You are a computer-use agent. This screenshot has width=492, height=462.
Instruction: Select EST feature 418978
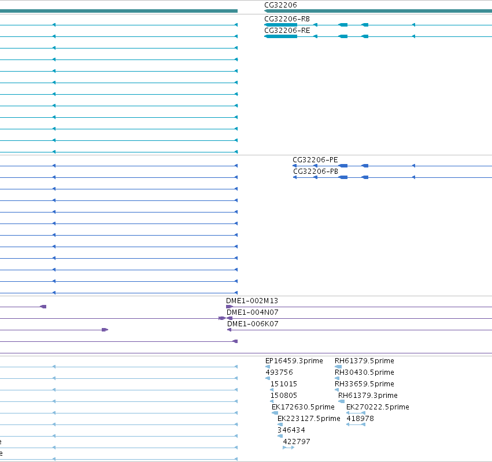point(360,419)
